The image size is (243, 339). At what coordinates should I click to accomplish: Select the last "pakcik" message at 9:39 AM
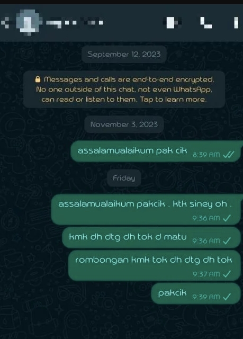[196, 293]
